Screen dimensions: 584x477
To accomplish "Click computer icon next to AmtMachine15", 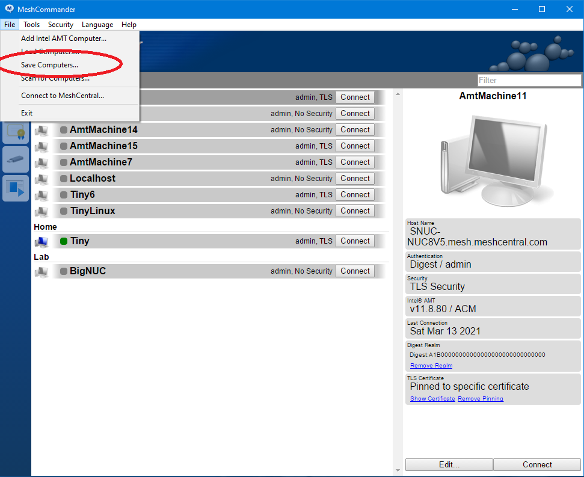I will [x=41, y=146].
